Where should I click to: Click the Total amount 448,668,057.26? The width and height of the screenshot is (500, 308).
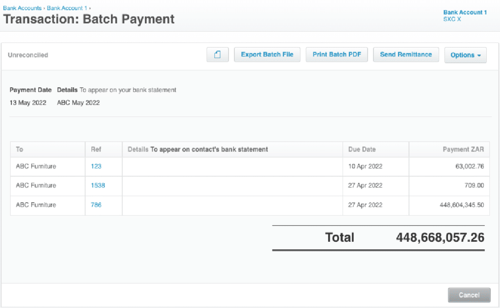pyautogui.click(x=440, y=238)
